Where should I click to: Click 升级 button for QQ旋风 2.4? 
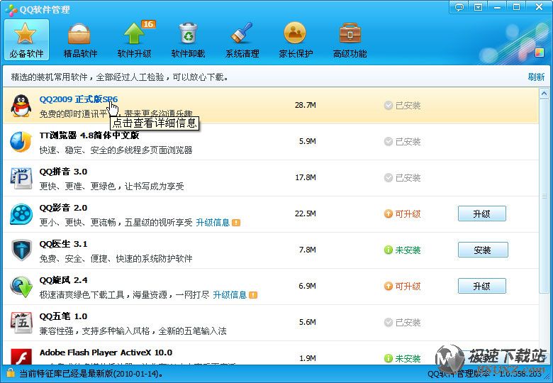coord(482,286)
